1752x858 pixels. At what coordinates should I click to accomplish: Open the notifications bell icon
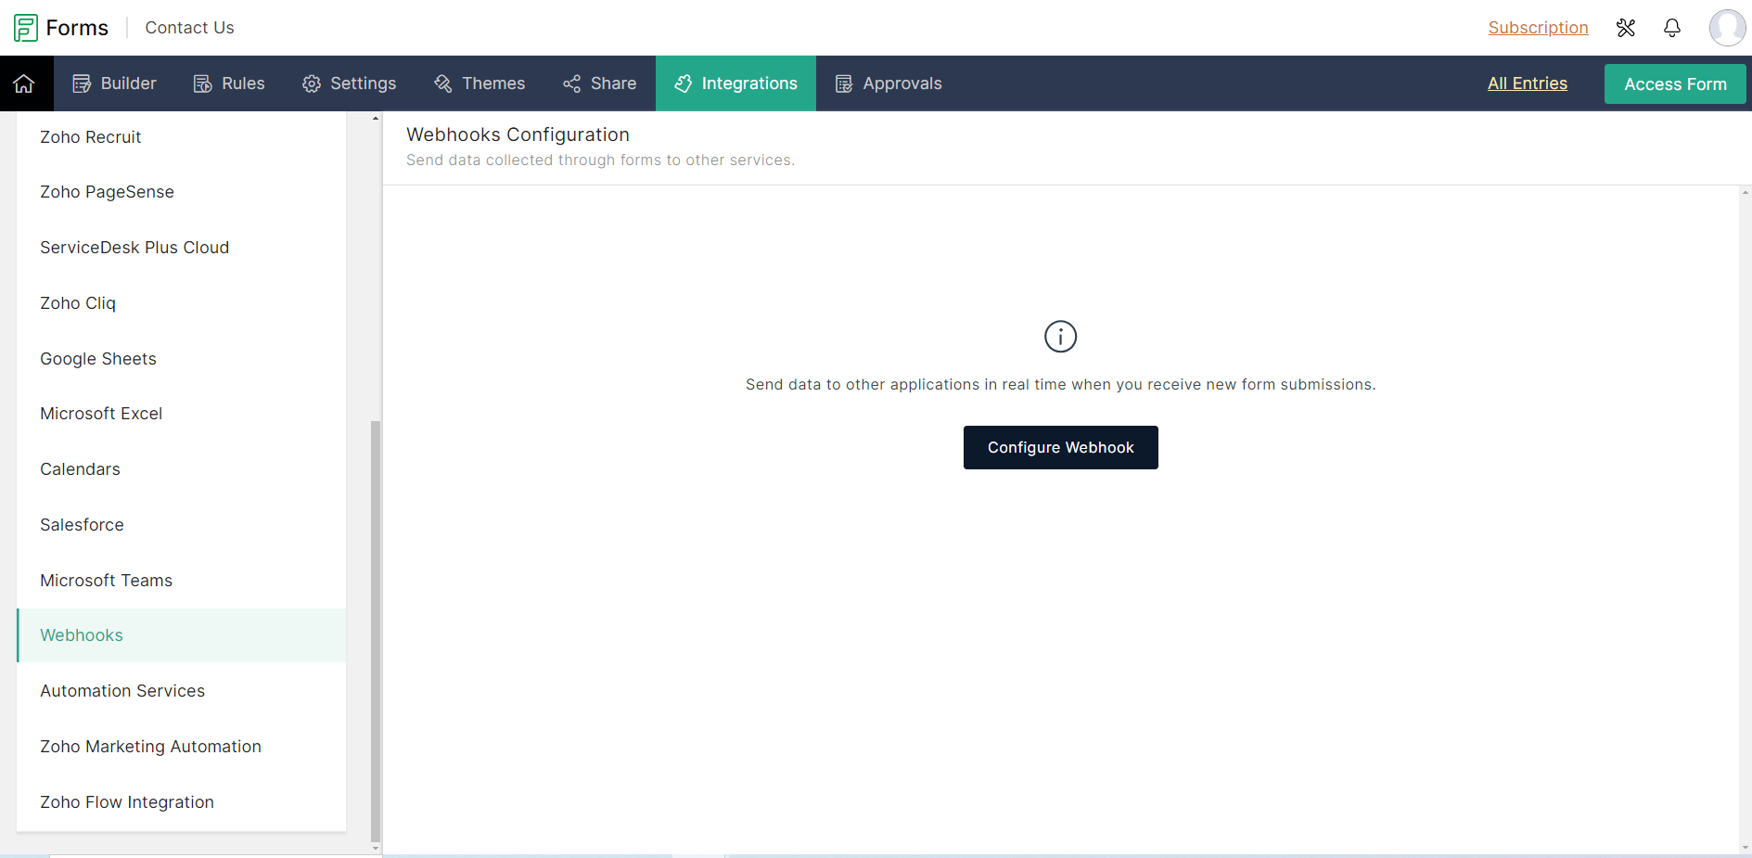(1672, 28)
